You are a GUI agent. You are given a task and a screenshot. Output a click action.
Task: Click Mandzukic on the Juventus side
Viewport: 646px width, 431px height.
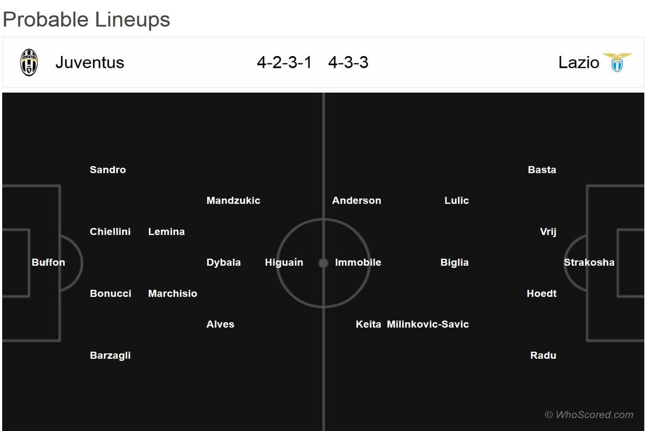[x=233, y=200]
